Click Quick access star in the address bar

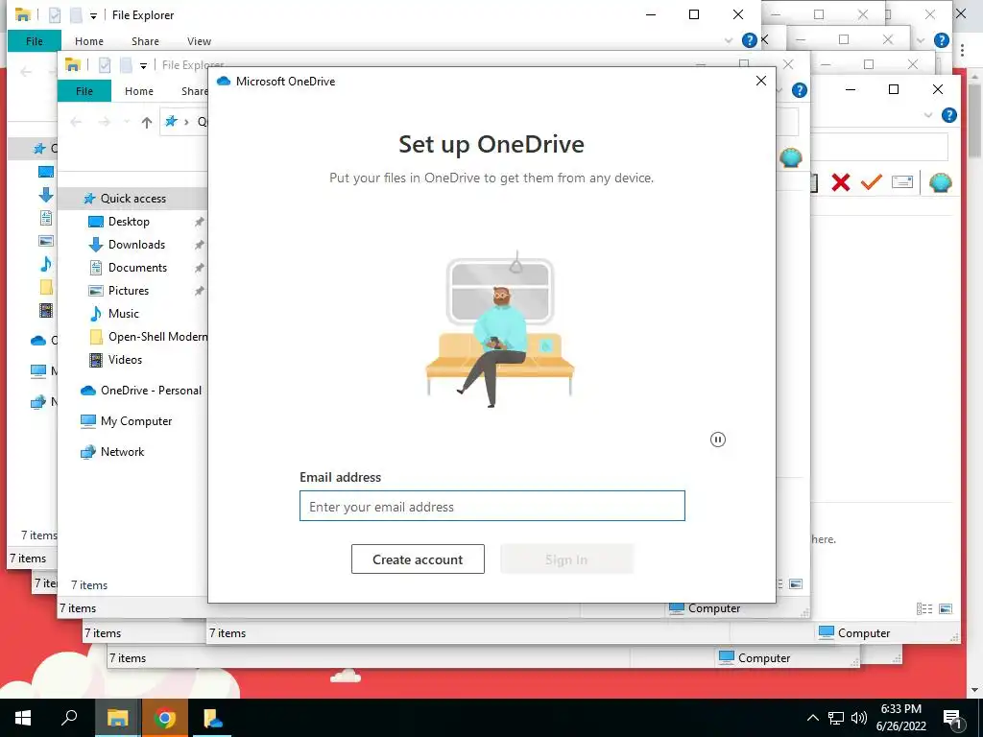tap(171, 122)
